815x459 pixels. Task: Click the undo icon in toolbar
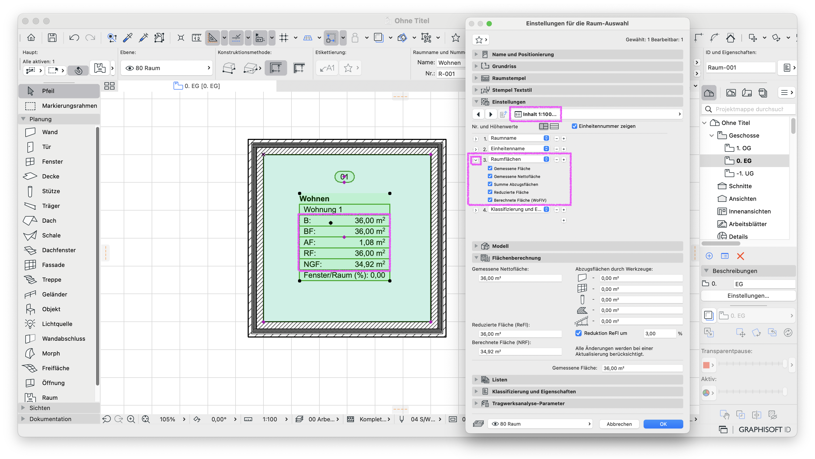coord(74,38)
